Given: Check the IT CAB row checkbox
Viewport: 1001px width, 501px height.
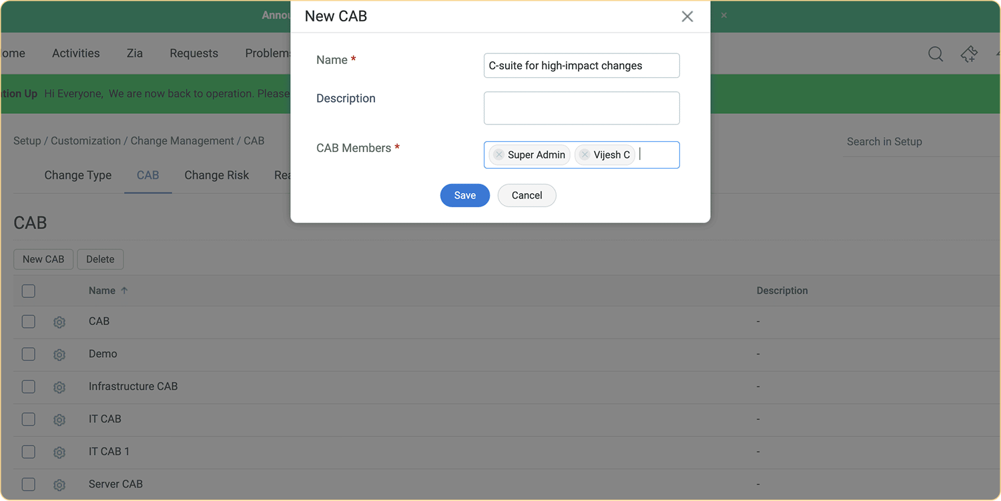Looking at the screenshot, I should pos(28,419).
